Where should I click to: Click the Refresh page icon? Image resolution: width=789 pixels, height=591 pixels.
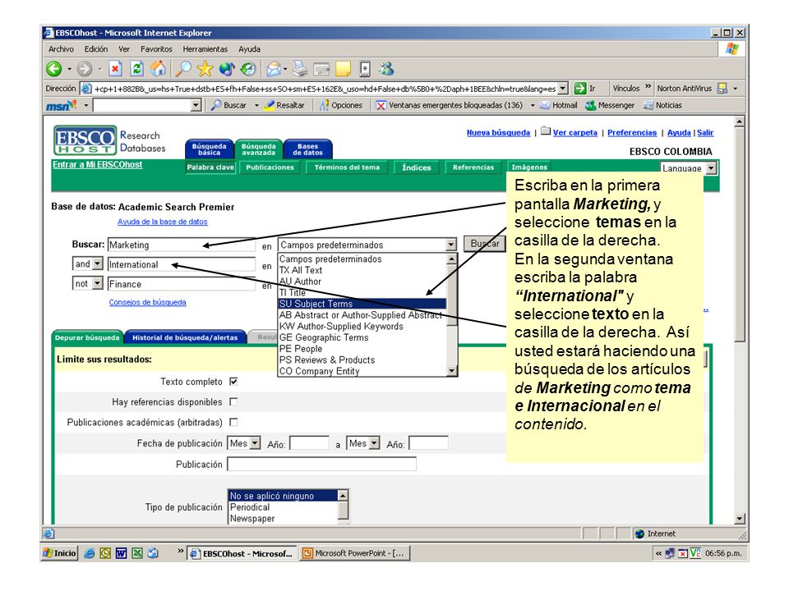[x=137, y=69]
